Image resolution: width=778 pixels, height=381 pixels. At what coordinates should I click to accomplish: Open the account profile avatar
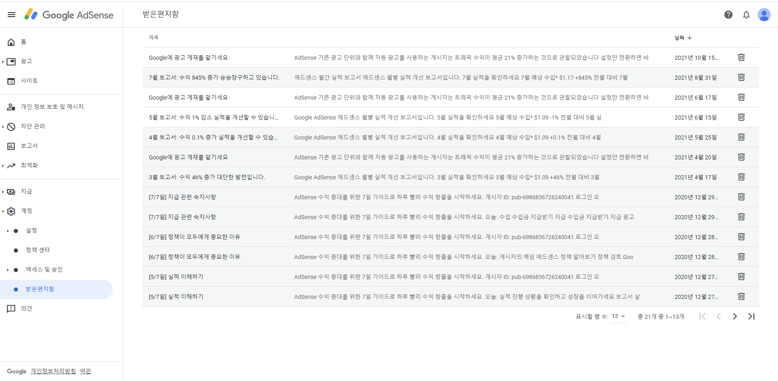click(x=764, y=15)
